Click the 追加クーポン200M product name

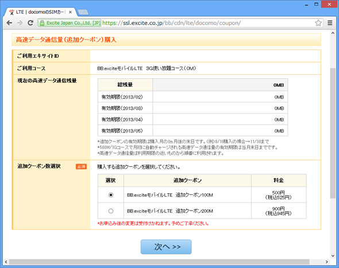170,211
